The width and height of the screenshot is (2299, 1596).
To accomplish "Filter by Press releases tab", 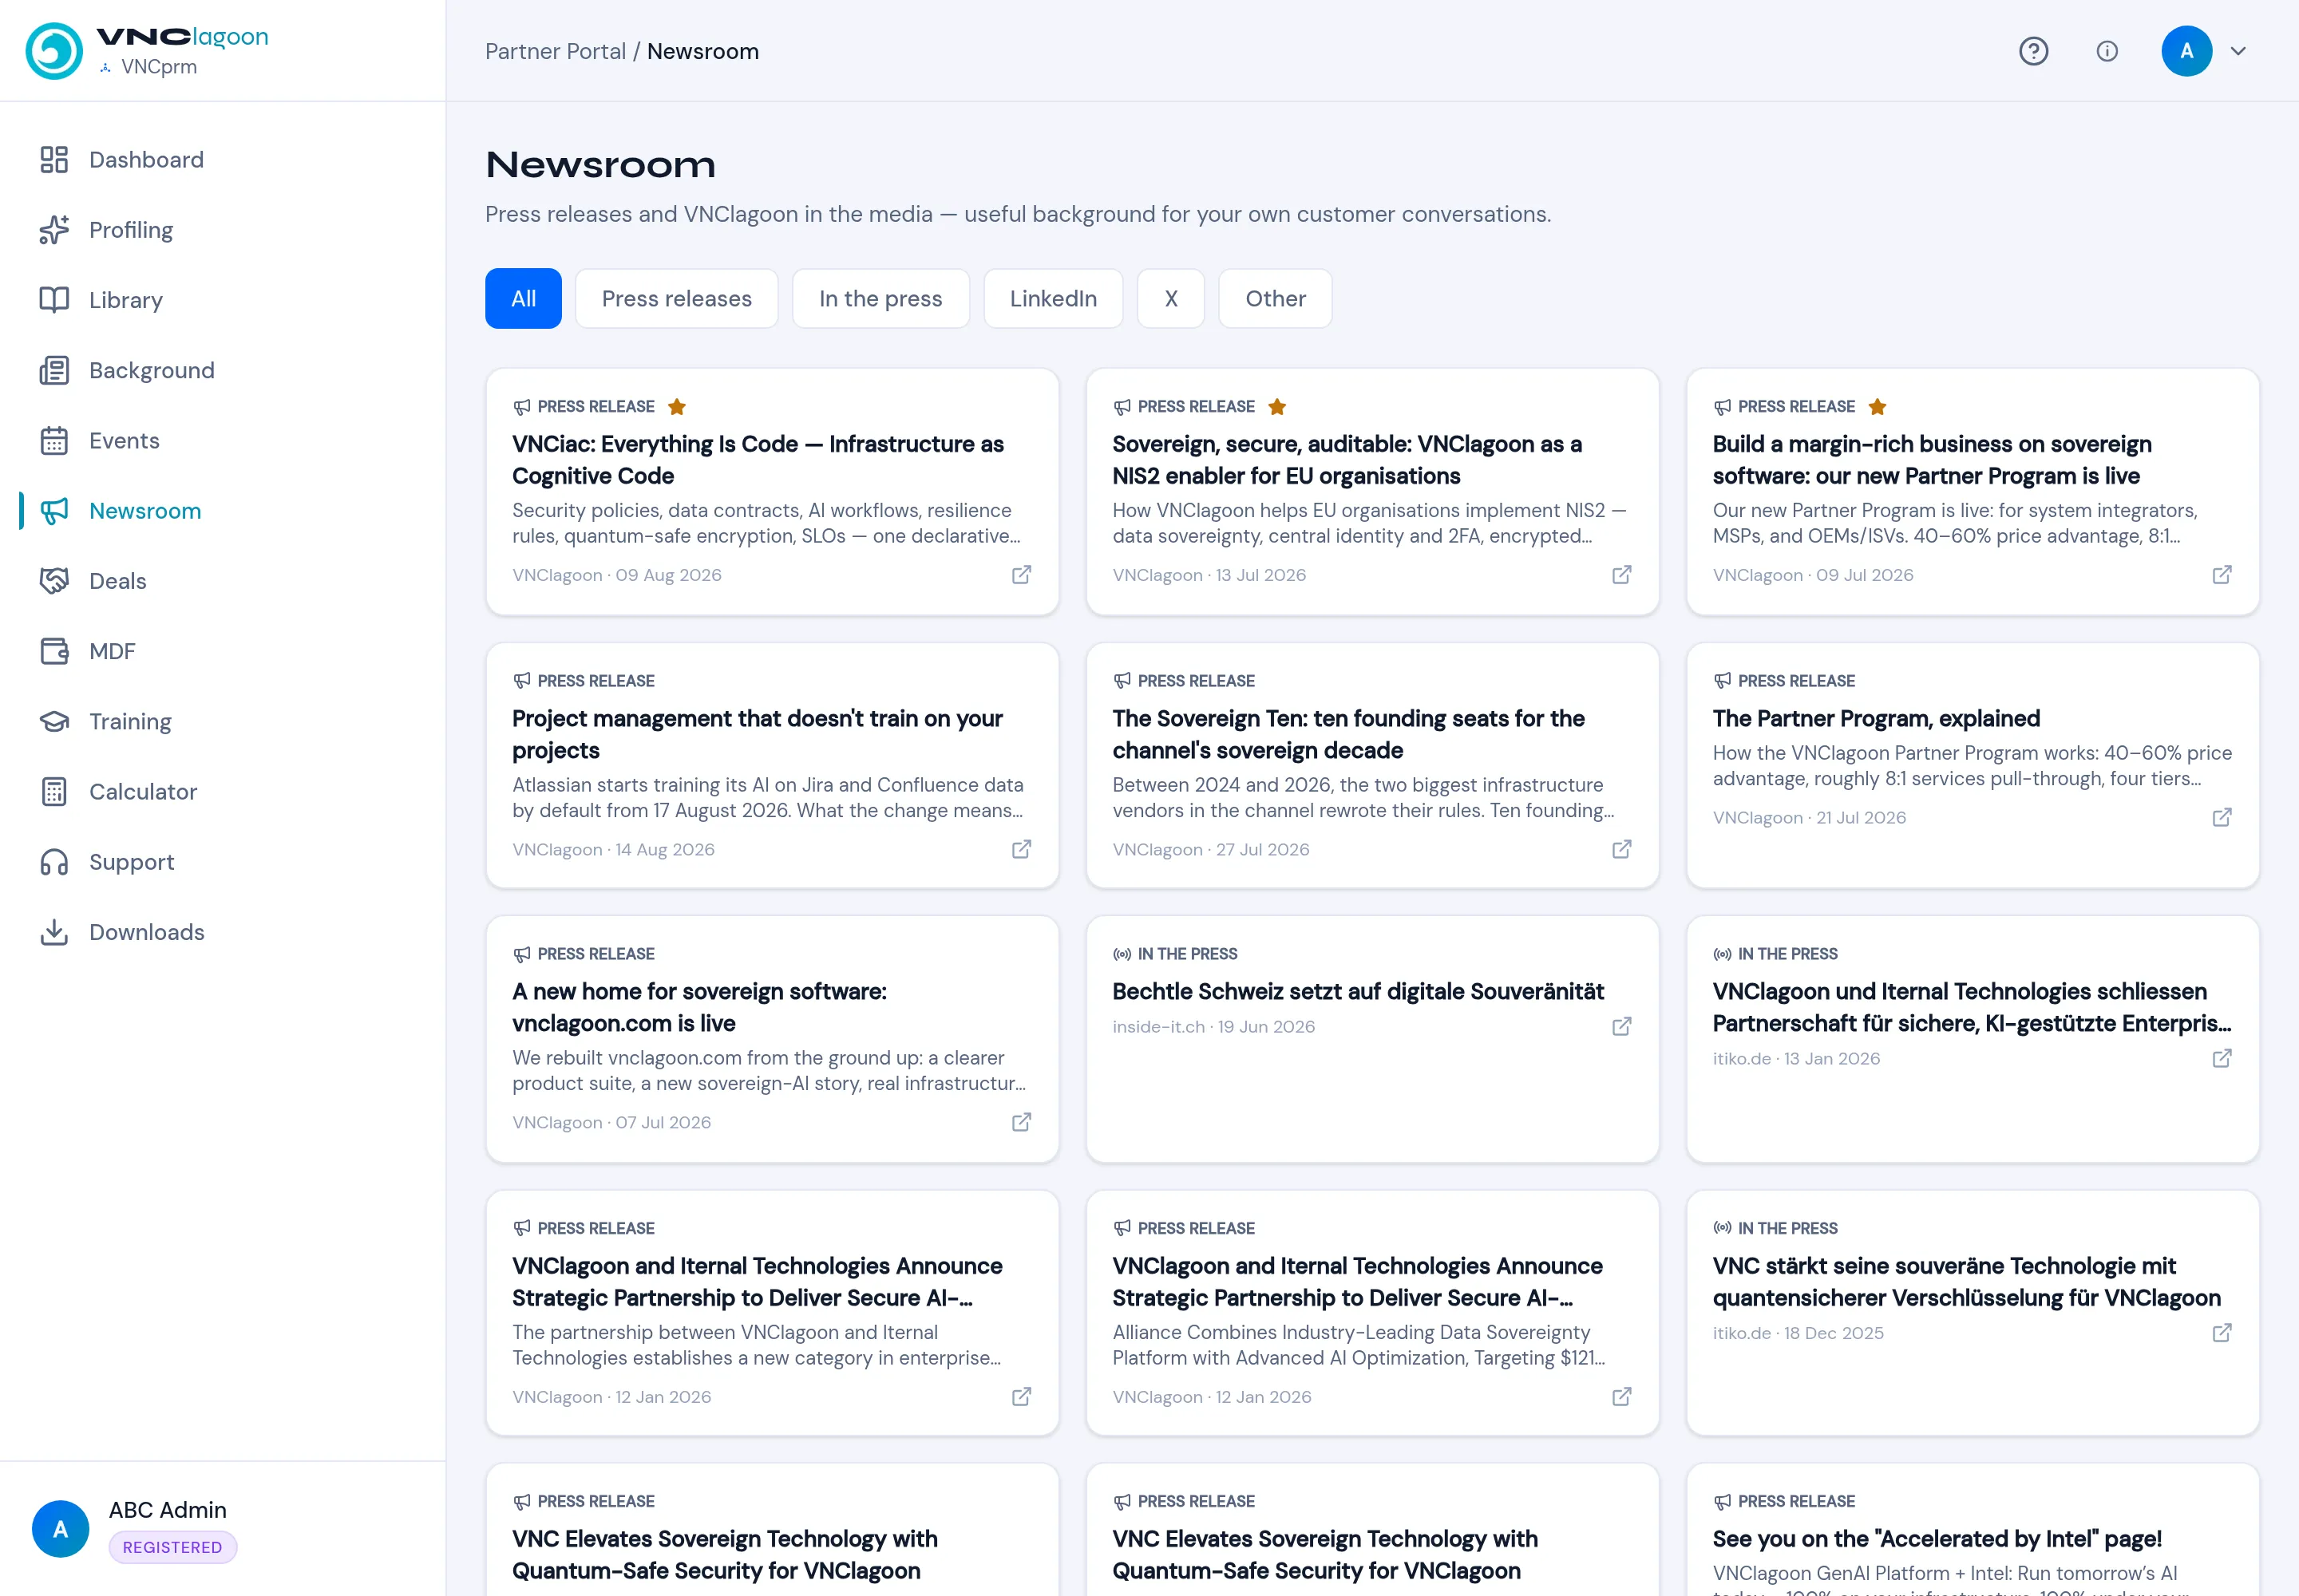I will (676, 299).
